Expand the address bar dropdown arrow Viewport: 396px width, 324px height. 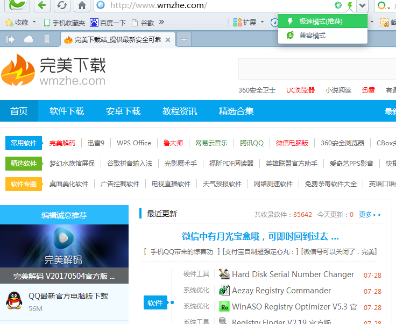click(x=363, y=5)
